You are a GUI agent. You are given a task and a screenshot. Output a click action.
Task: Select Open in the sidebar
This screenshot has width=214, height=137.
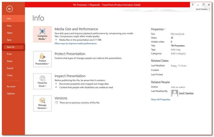(13, 33)
